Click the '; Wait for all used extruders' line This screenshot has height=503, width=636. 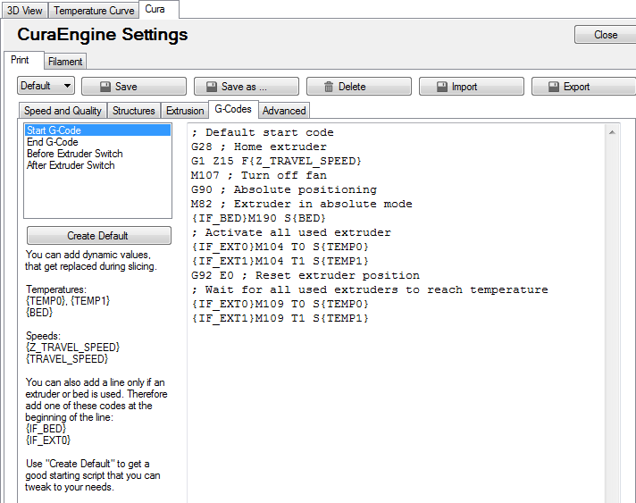[370, 289]
